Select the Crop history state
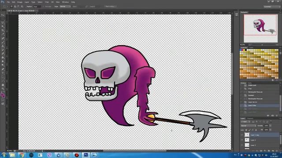This screenshot has width=282, height=158. coord(250,89)
